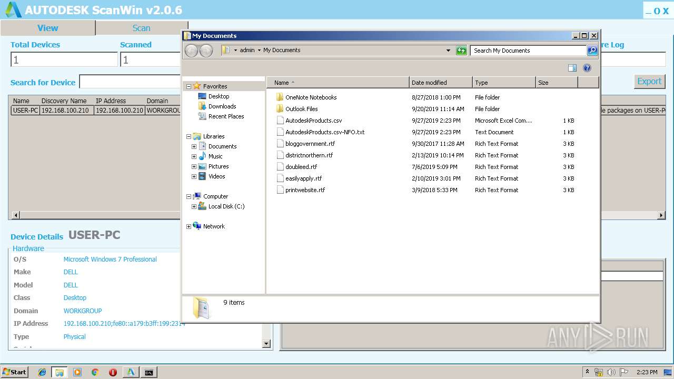The width and height of the screenshot is (674, 379).
Task: Open the admin breadcrumb dropdown arrow
Action: 259,51
